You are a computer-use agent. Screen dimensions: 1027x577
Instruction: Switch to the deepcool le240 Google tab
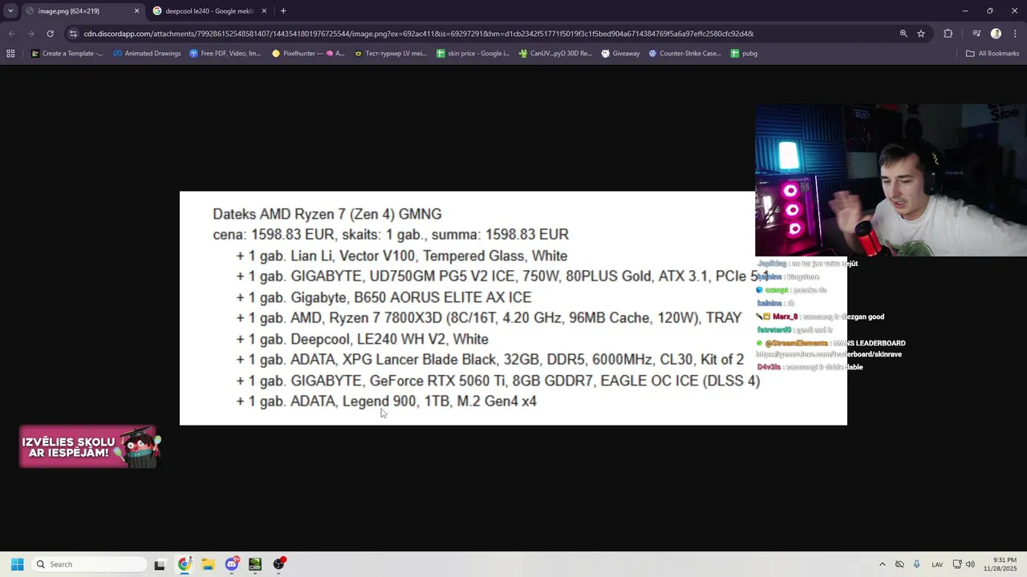click(210, 11)
